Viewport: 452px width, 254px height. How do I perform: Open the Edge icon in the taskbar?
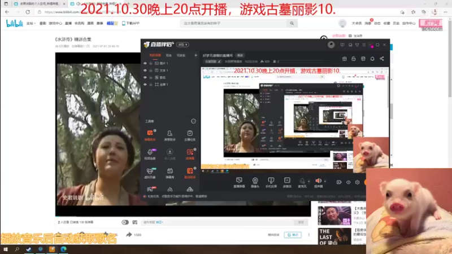click(63, 249)
